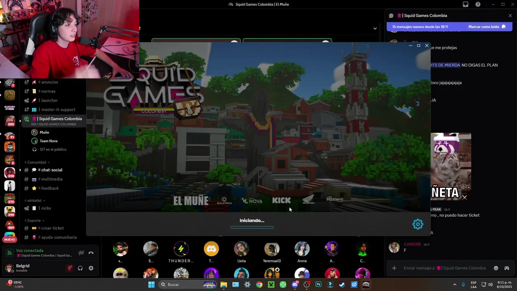Expand the stage view chevron
Screen dimensions: 517x291
tap(375, 28)
